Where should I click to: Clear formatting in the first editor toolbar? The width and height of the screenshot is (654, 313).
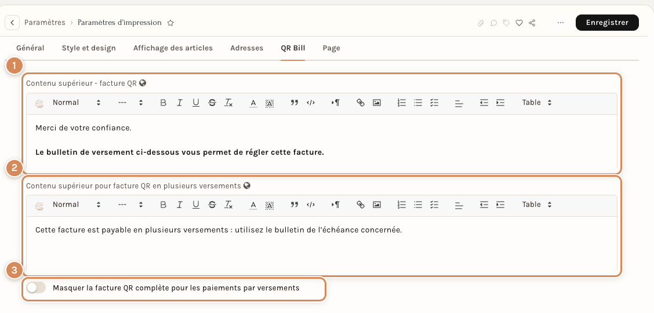tap(228, 103)
